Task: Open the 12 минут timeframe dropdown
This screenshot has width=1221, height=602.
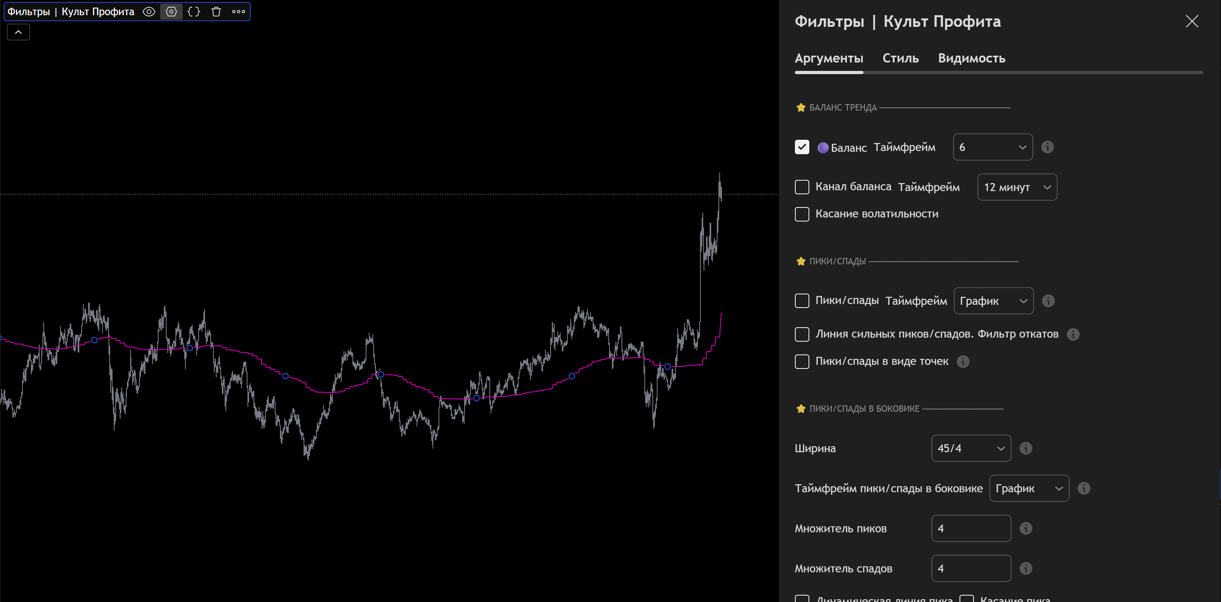Action: (x=1017, y=187)
